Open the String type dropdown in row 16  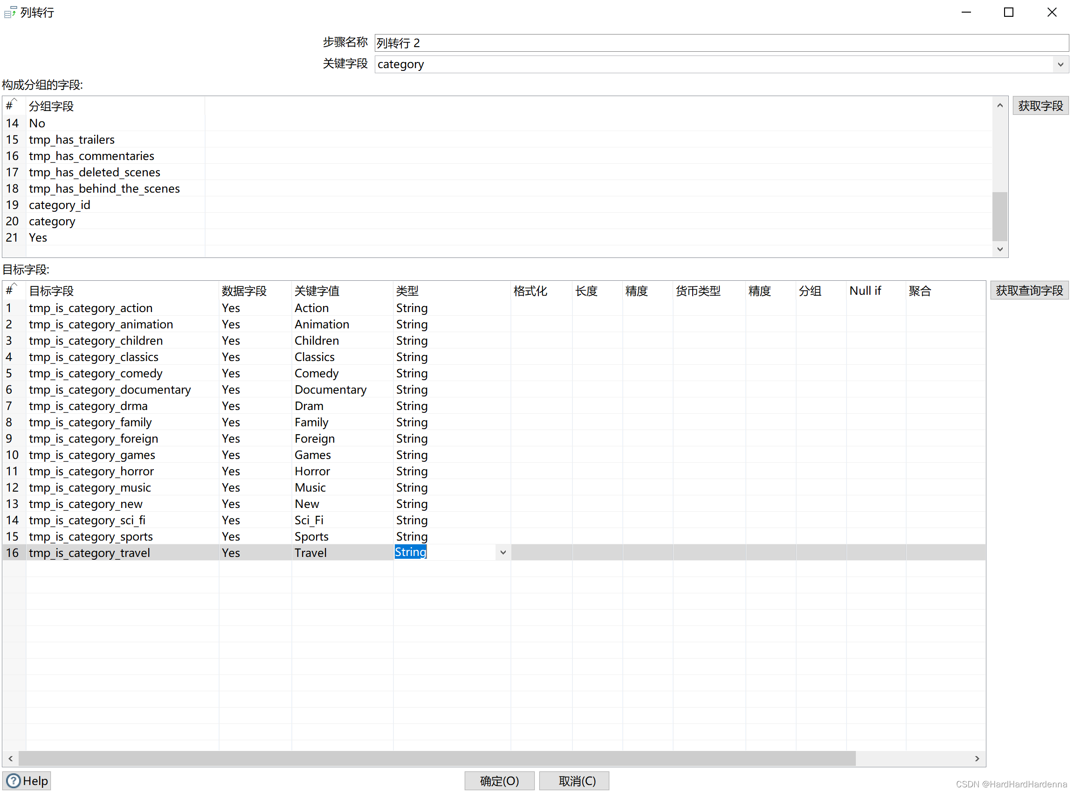tap(503, 552)
